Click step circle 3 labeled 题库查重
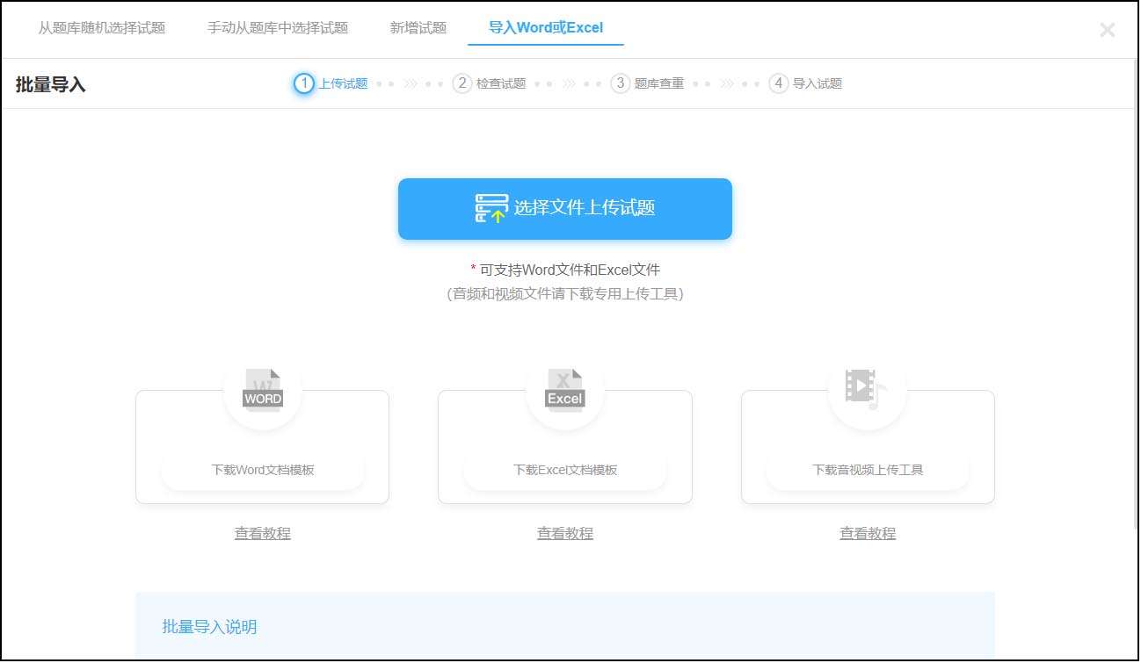 click(x=620, y=83)
